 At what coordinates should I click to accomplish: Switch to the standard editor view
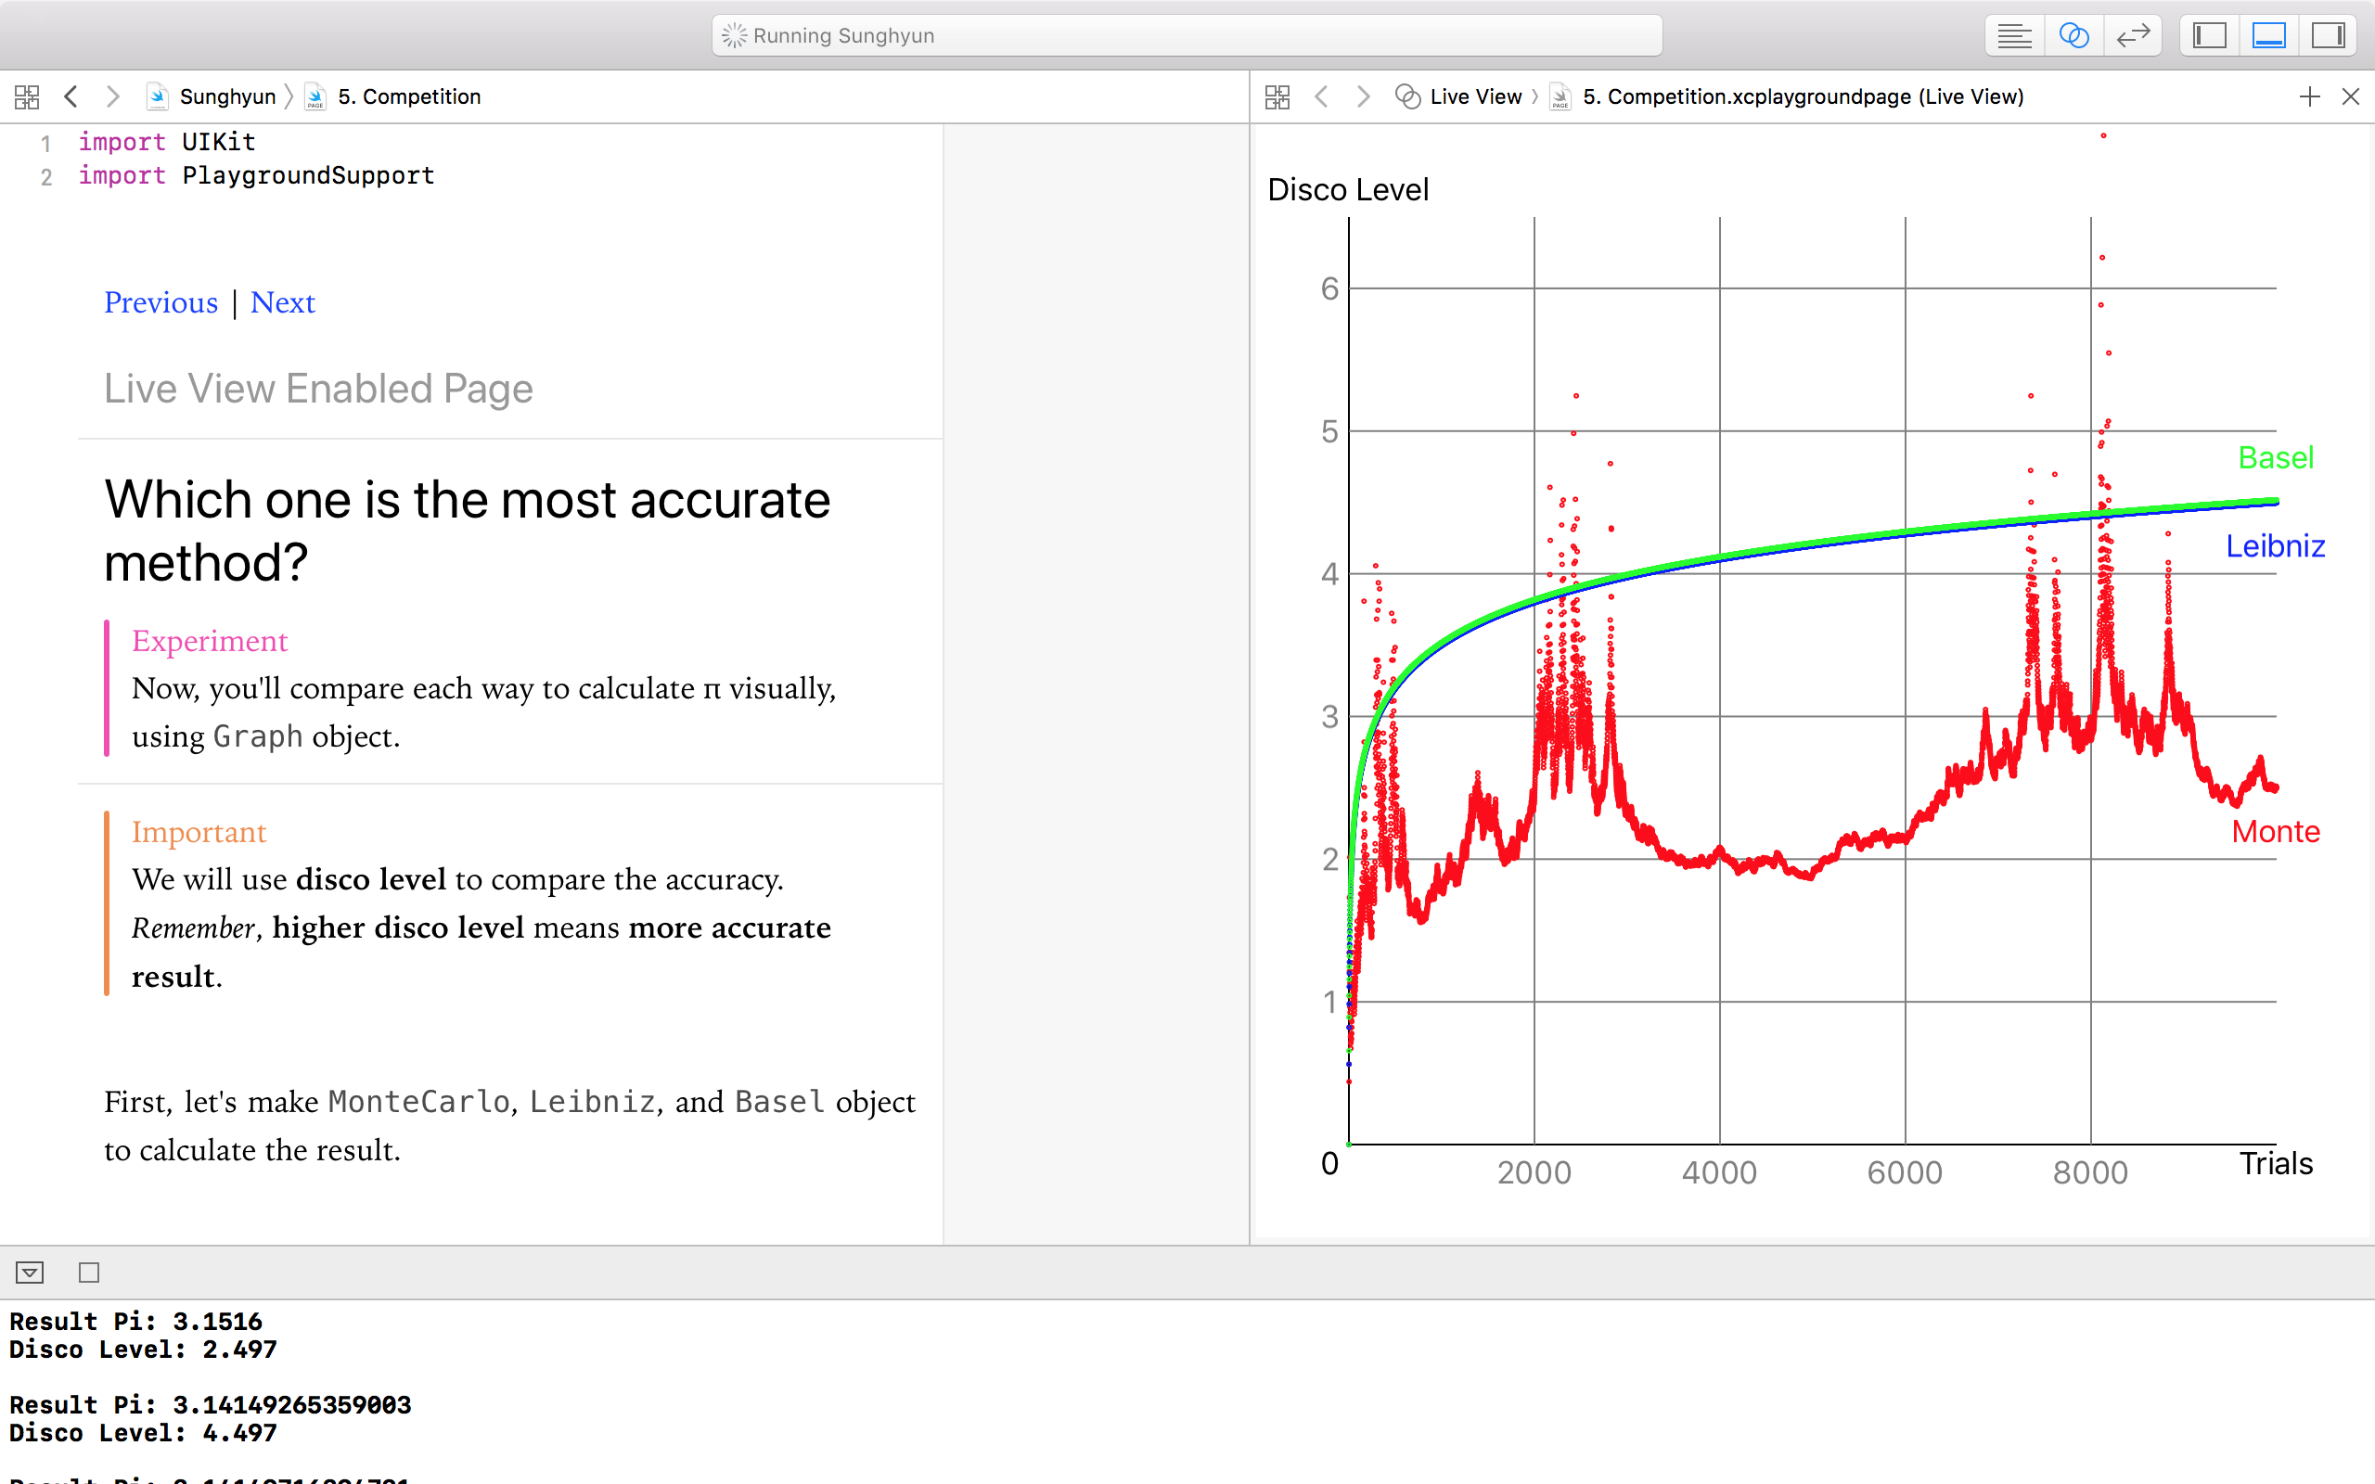click(x=2014, y=36)
